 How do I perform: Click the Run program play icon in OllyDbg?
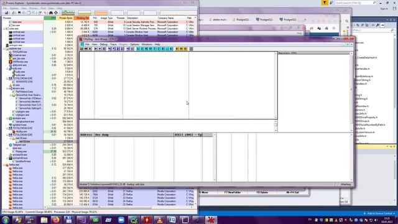[96, 49]
